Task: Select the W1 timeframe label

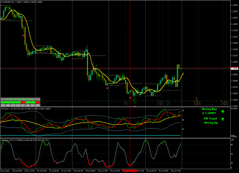Action: 38,105
